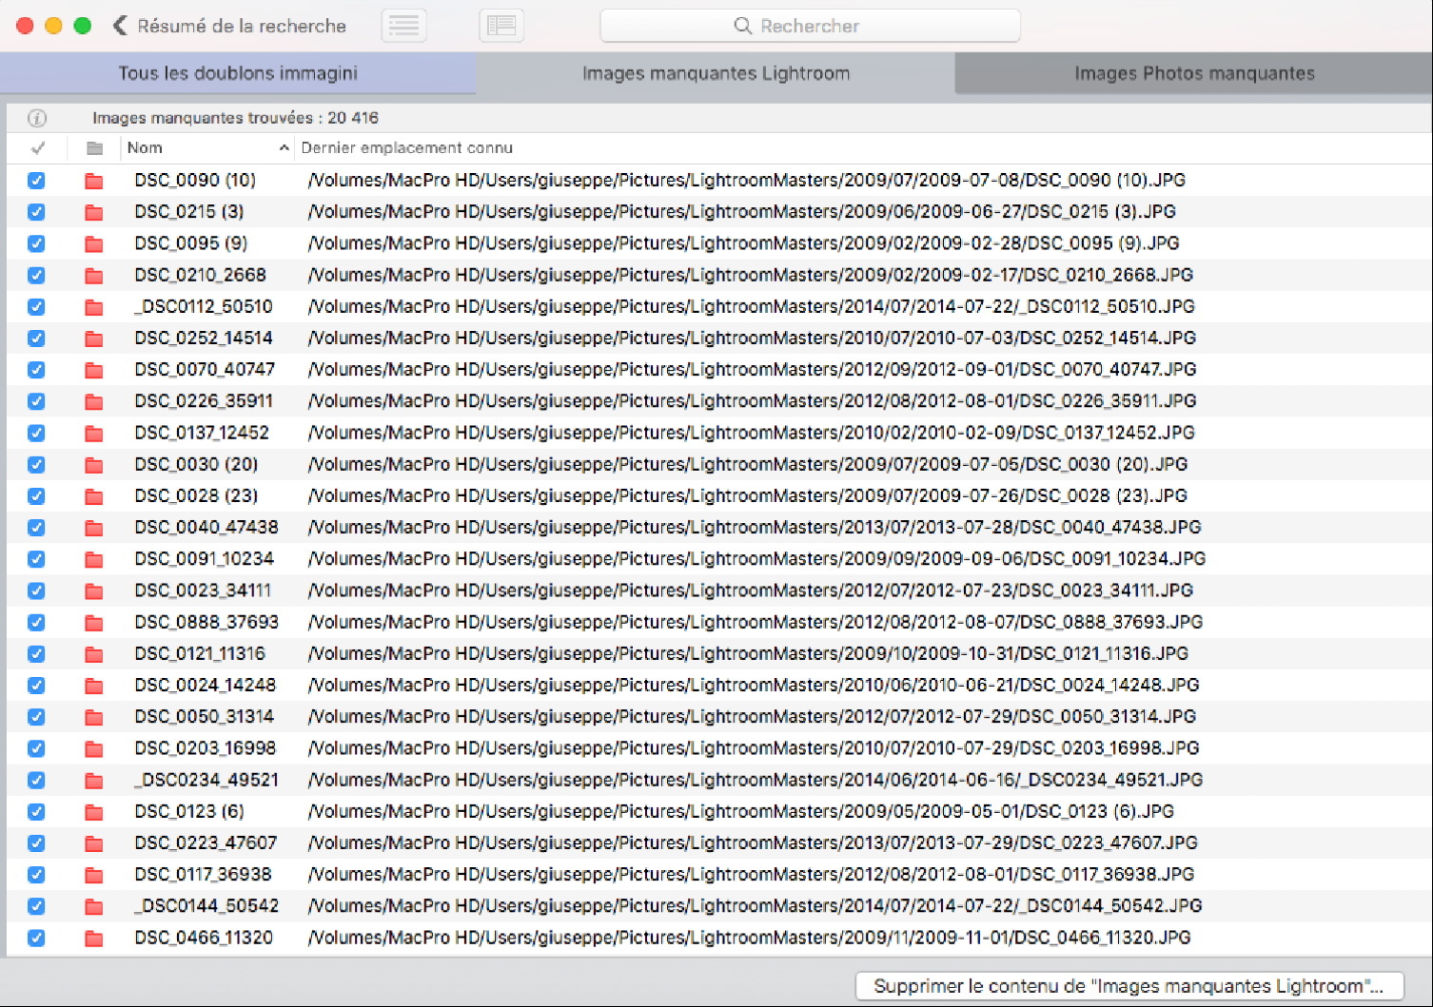This screenshot has width=1433, height=1007.
Task: Click the red folder icon for DSC_0030 (20)
Action: (94, 465)
